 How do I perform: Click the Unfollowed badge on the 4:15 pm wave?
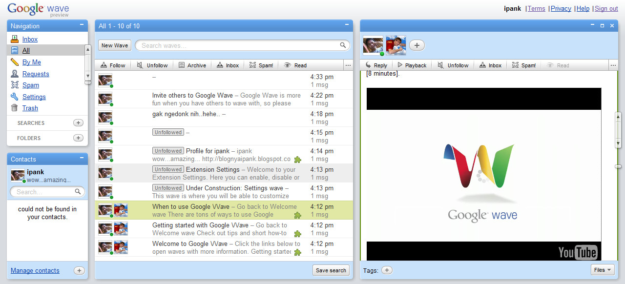click(x=168, y=132)
